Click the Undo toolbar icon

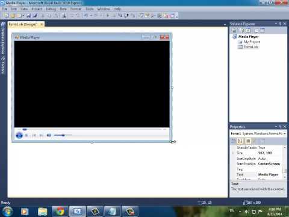coord(86,16)
